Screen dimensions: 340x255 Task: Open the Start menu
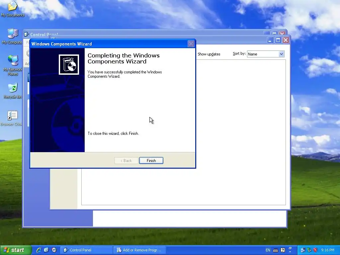point(16,250)
